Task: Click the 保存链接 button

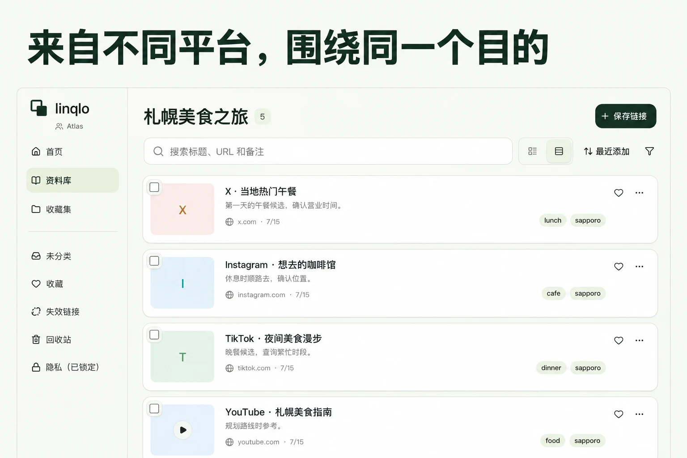Action: pos(625,116)
